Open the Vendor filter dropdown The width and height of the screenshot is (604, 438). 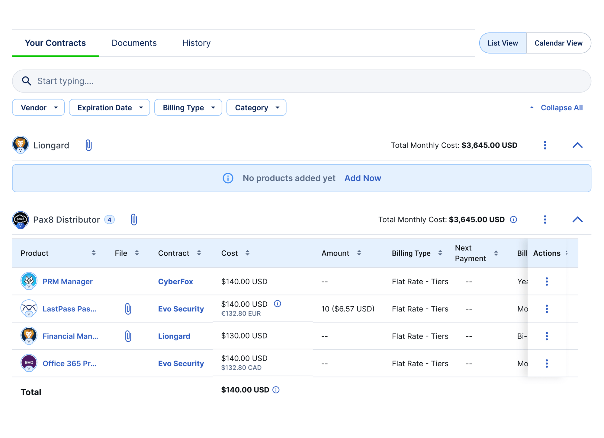pos(38,108)
